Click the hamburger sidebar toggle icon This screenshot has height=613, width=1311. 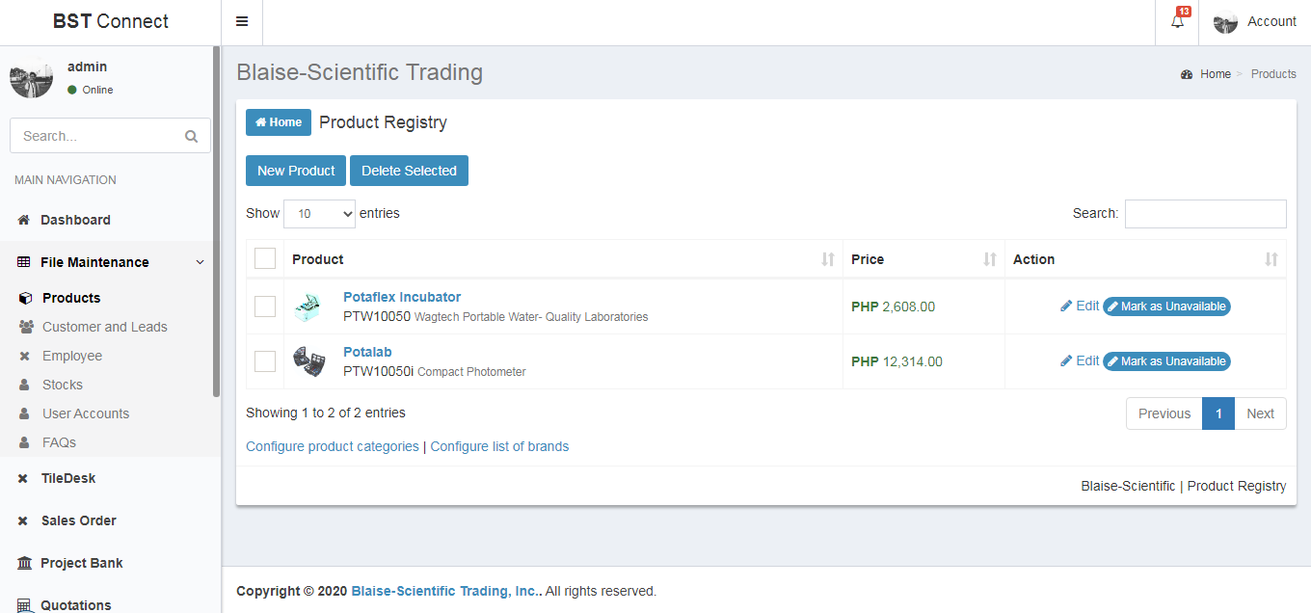(242, 22)
